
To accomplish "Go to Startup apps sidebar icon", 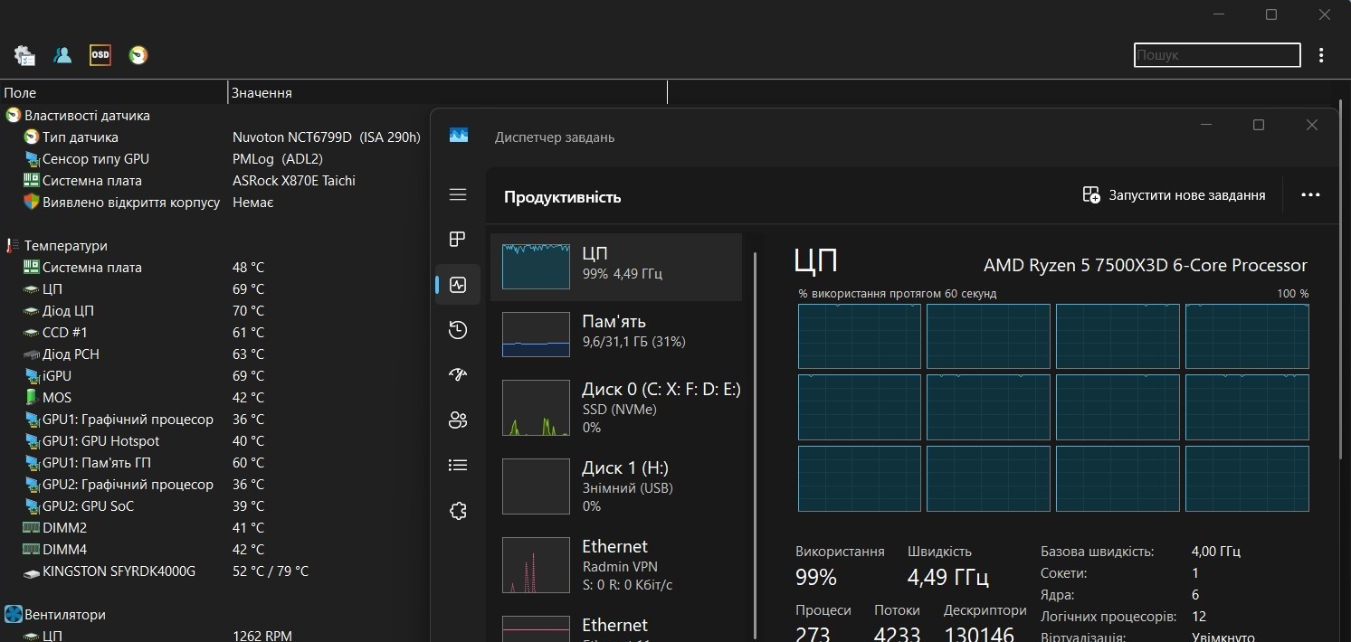I will click(458, 375).
